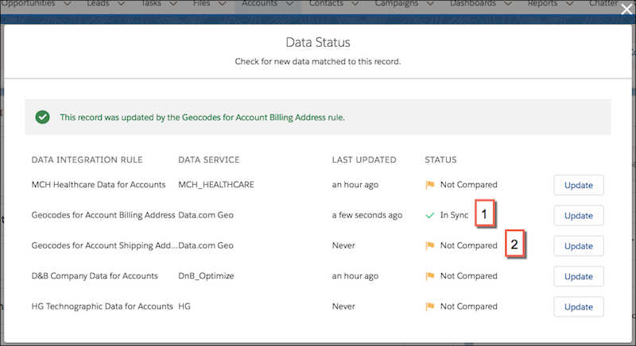Screen dimensions: 636x346
Task: Expand the Accounts tab dropdown arrow
Action: [x=289, y=4]
